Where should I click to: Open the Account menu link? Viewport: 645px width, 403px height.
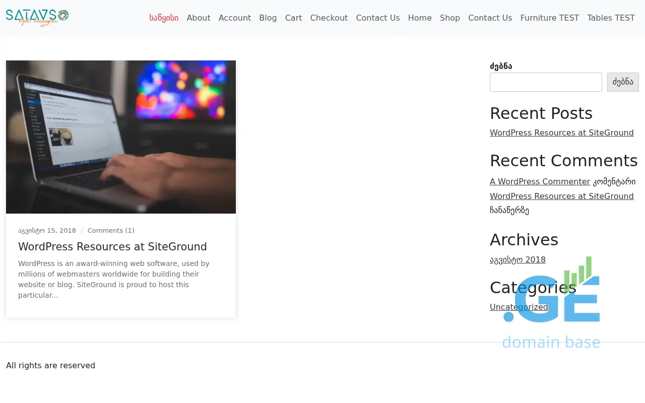[x=234, y=18]
